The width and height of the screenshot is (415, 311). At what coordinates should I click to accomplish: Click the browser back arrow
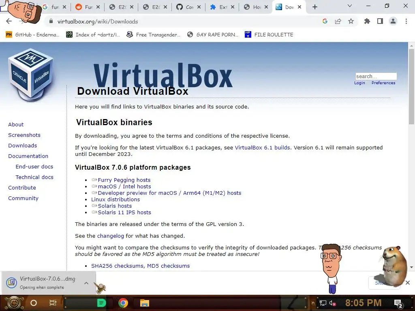(9, 21)
